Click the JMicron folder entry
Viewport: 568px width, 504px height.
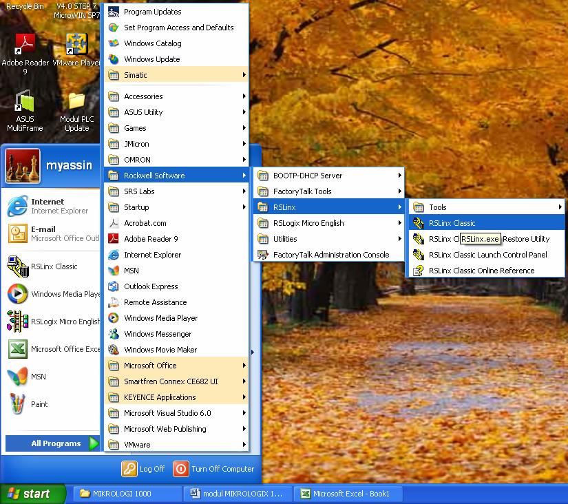pos(176,144)
